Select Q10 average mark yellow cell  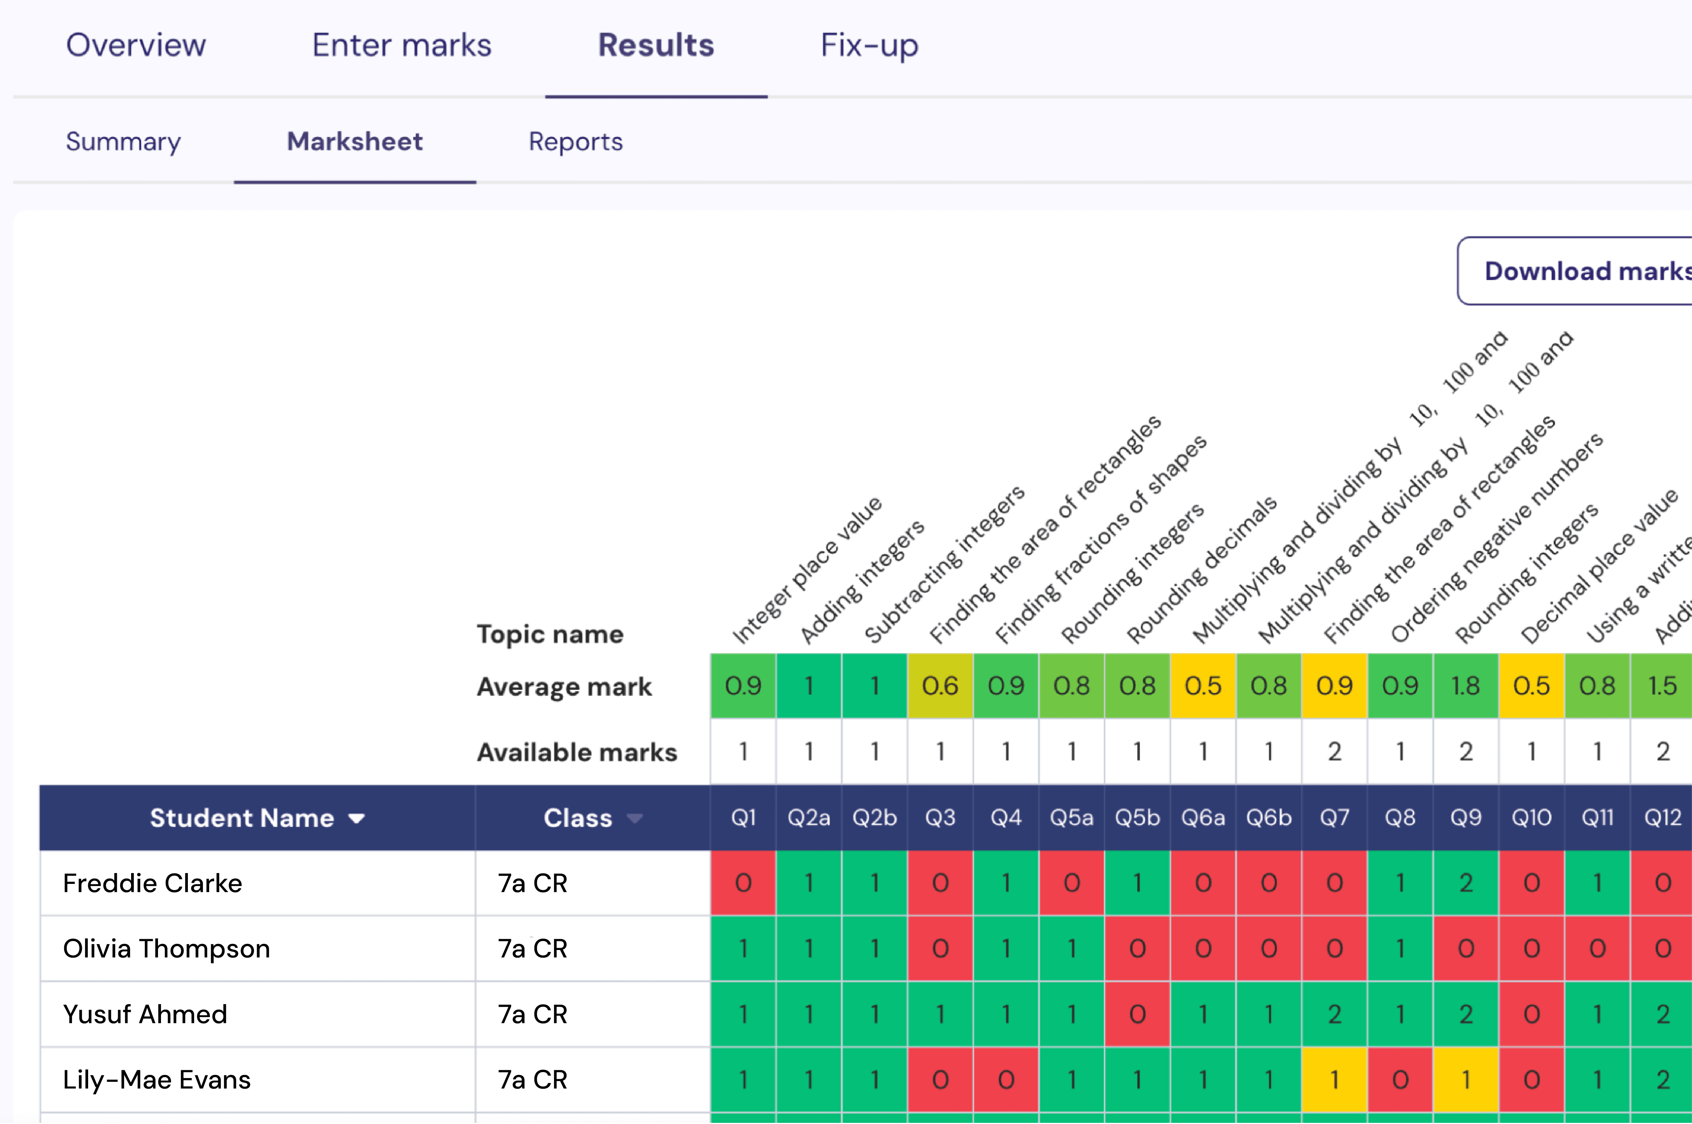click(1531, 686)
